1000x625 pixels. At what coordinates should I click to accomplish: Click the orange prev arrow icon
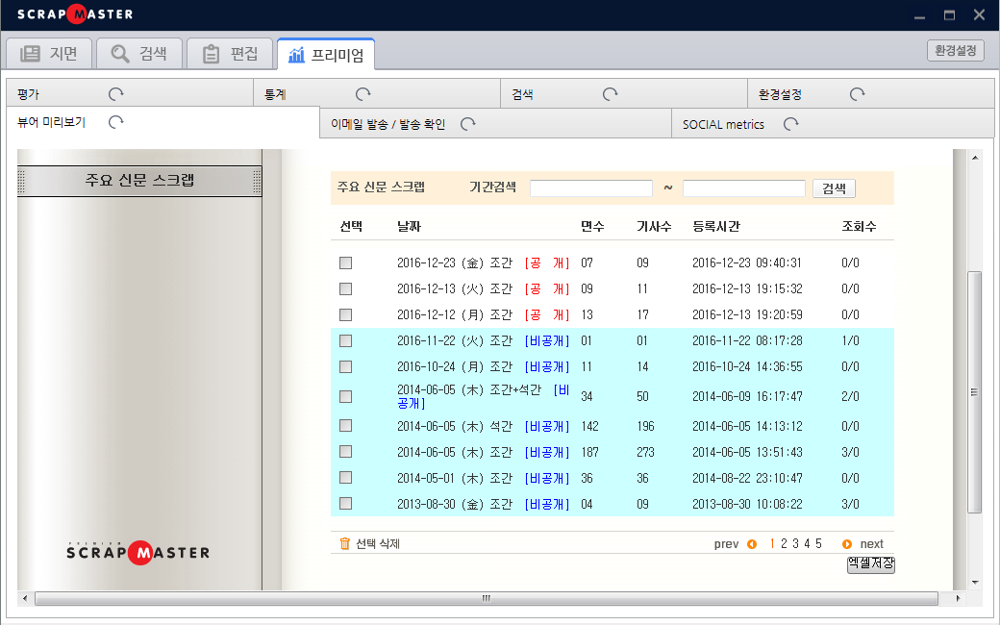(x=752, y=544)
